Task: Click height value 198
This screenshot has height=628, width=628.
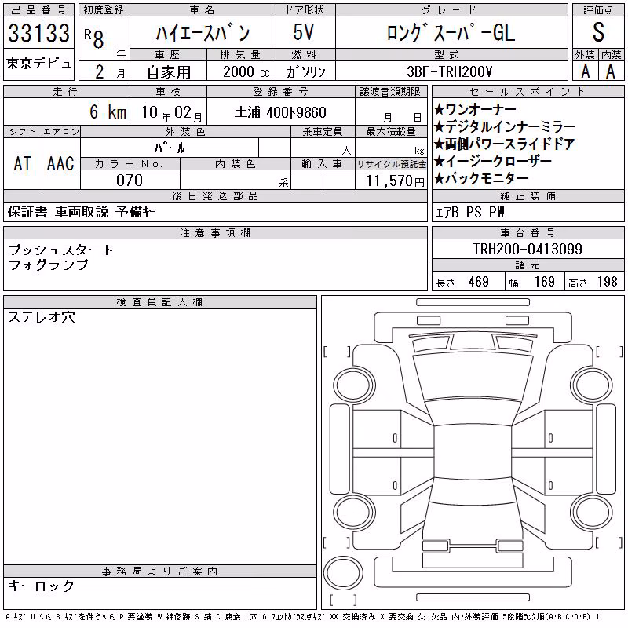Action: [x=607, y=282]
